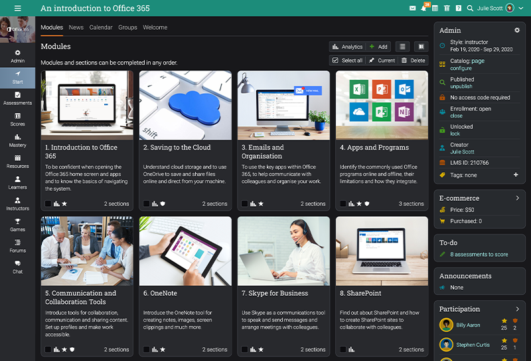Check Apps and Programs module checkbox

[x=343, y=203]
